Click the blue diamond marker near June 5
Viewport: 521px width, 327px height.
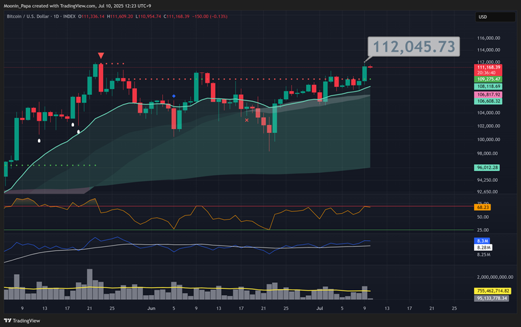[x=174, y=96]
